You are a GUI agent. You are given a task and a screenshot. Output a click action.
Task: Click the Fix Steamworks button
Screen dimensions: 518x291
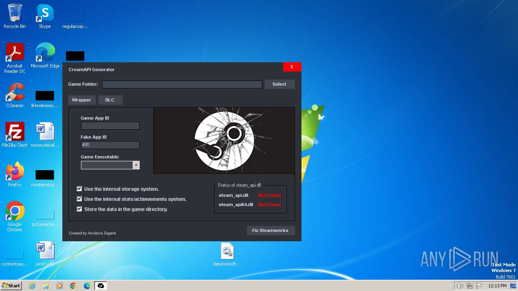point(270,230)
